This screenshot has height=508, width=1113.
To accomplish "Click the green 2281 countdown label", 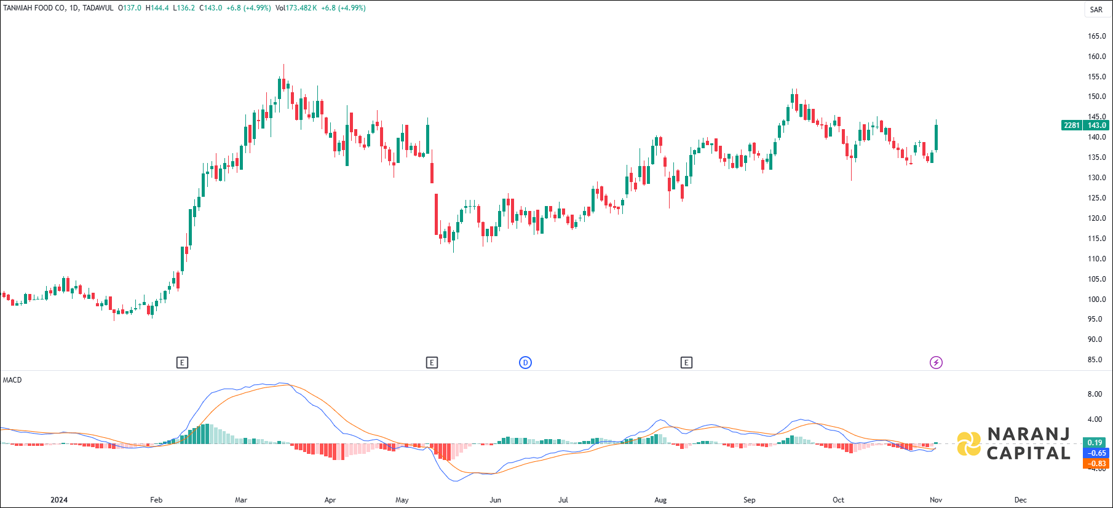I will click(1072, 125).
